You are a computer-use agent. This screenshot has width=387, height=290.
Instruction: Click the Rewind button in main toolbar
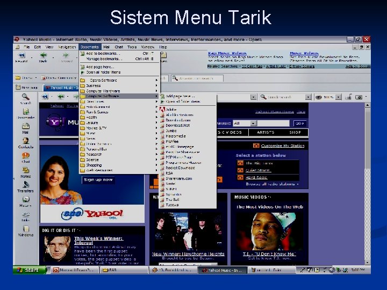click(x=21, y=57)
